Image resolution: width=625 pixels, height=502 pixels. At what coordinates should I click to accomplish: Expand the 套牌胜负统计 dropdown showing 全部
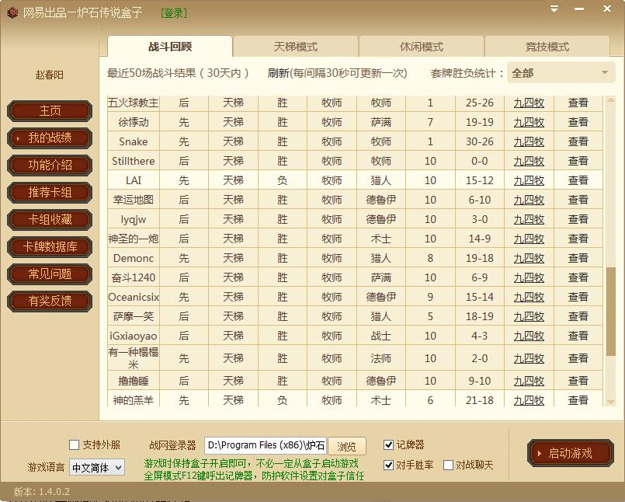click(x=561, y=72)
